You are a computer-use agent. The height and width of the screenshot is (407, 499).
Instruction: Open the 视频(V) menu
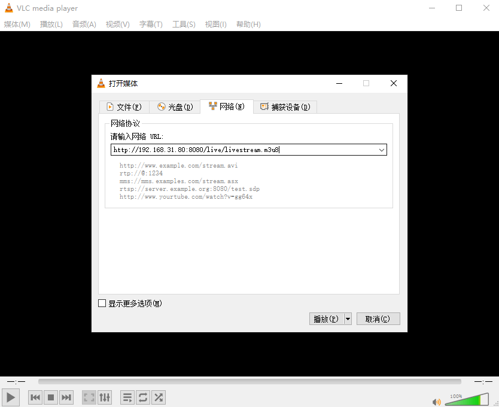point(118,24)
